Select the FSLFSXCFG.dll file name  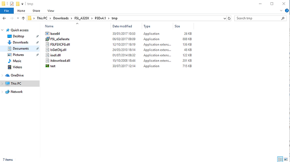60,45
